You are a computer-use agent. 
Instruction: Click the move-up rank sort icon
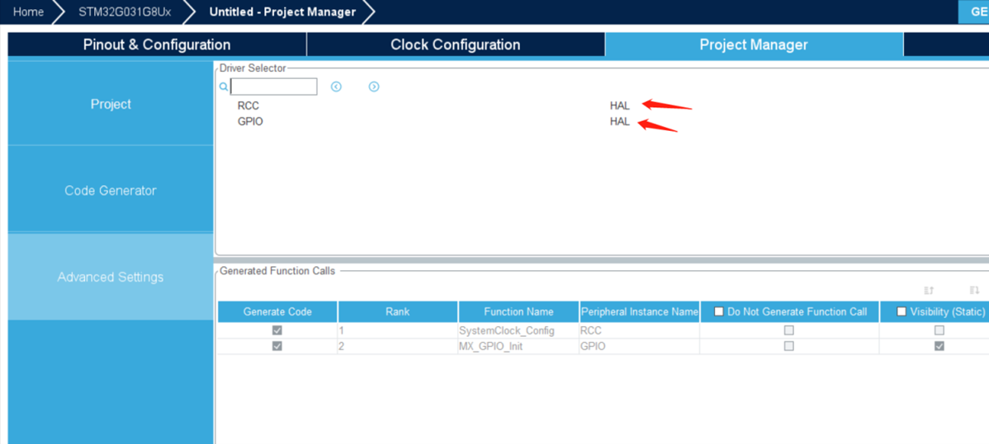coord(929,291)
